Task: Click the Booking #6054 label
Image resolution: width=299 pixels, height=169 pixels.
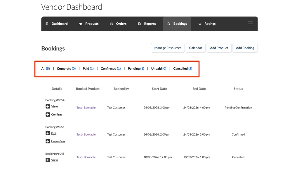Action: coord(55,100)
